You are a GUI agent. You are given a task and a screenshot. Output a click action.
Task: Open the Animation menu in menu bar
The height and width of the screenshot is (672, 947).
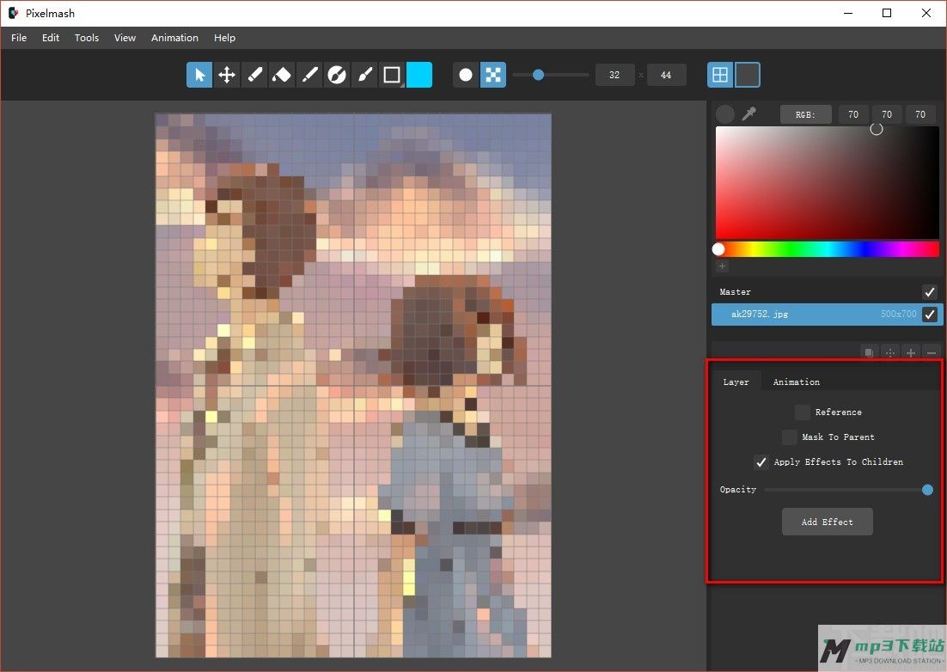[x=174, y=38]
